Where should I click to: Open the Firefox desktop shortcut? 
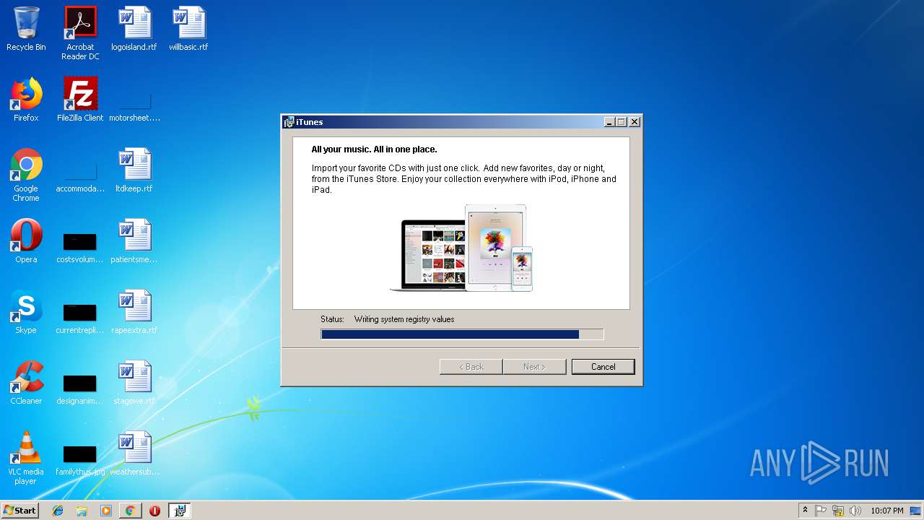tap(26, 100)
